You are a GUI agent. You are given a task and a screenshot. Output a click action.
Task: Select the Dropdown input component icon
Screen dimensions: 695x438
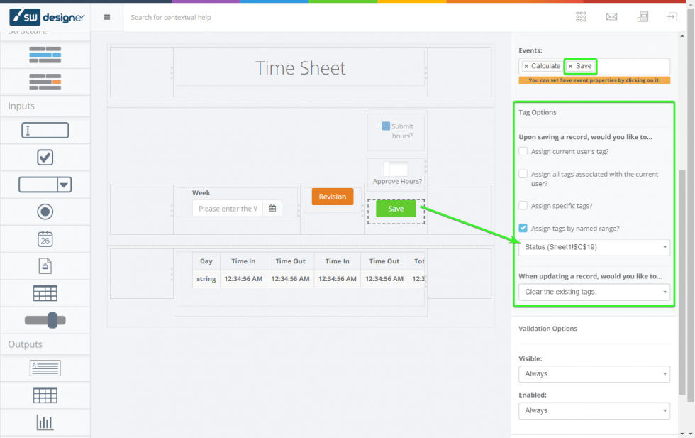(45, 184)
